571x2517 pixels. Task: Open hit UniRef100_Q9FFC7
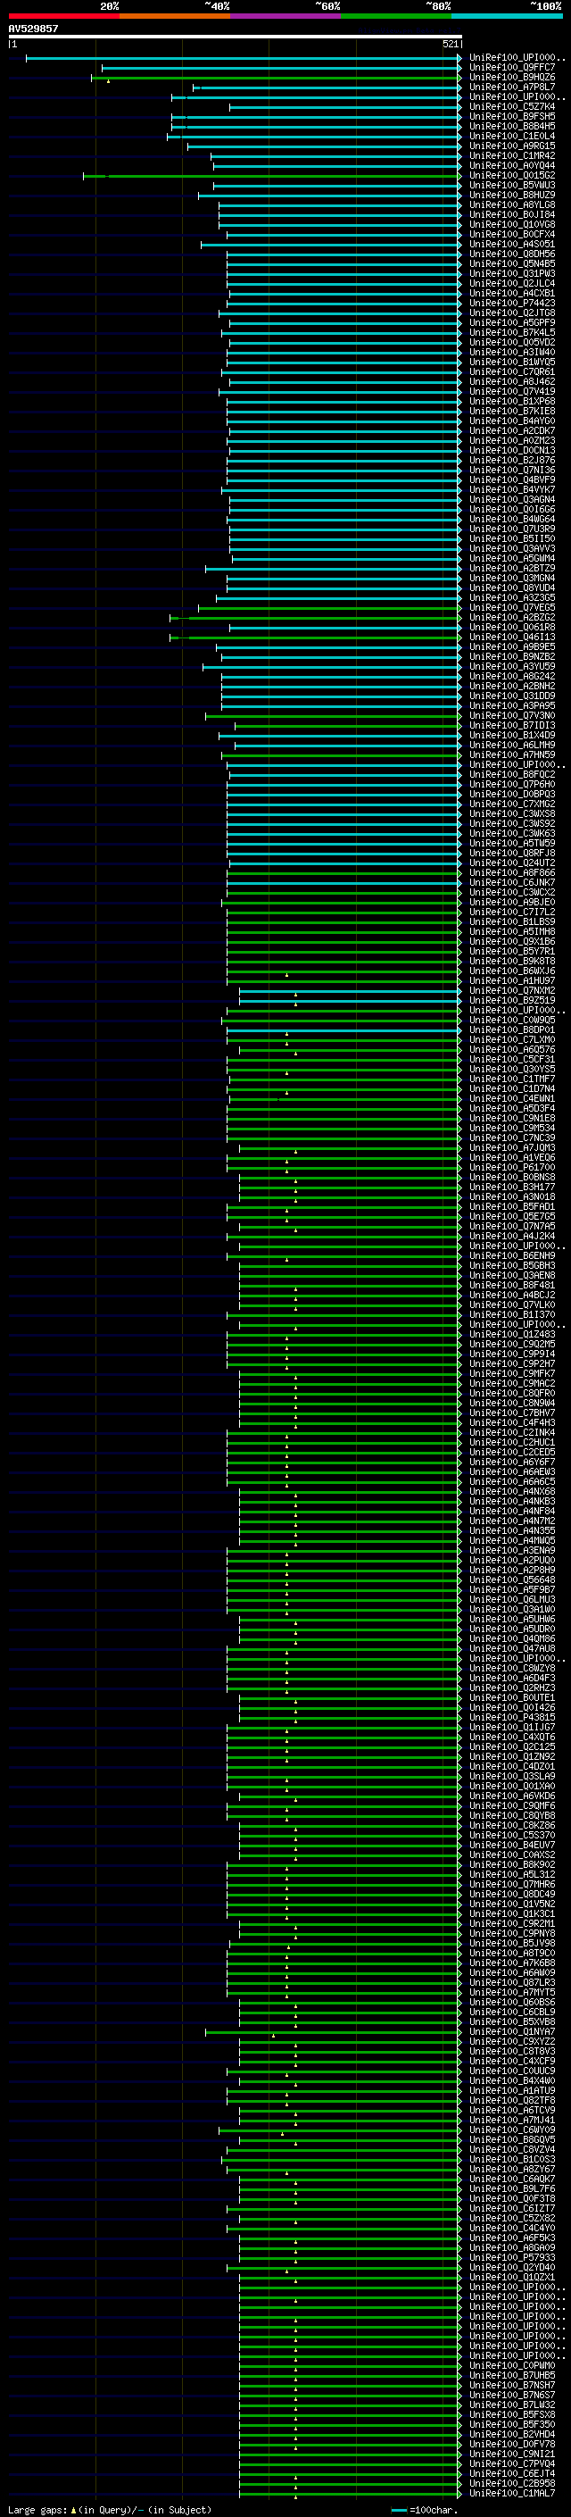[x=512, y=68]
